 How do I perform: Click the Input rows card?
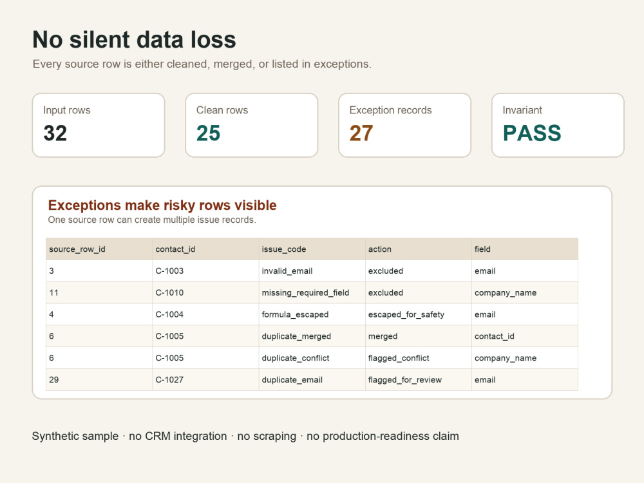pos(99,126)
